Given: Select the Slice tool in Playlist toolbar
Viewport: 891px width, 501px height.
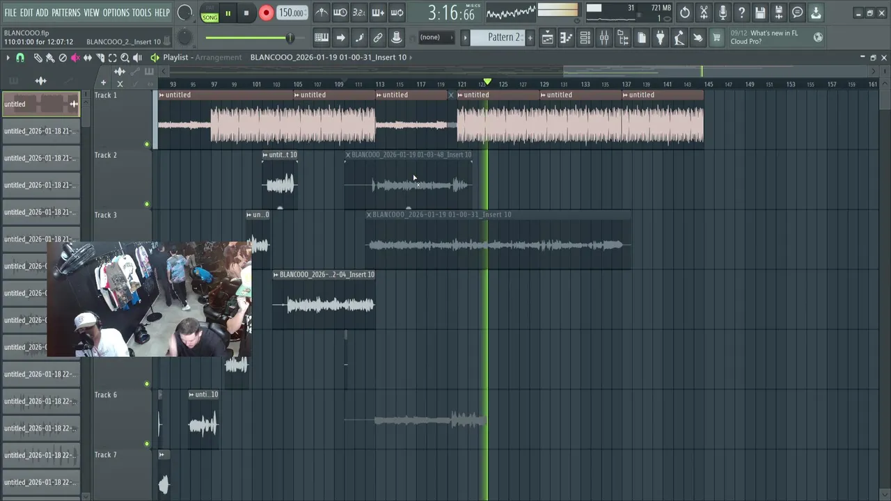Looking at the screenshot, I should click(100, 58).
